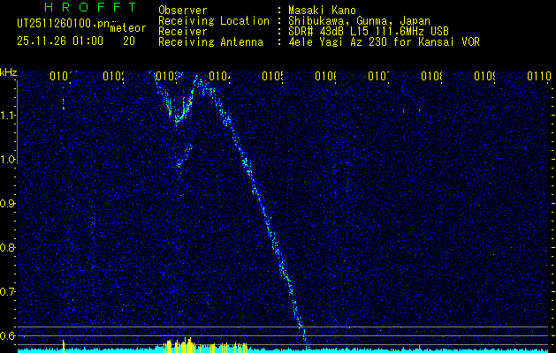Screen dimensions: 556x353
Task: Select the 4ele Yagi Az 230 antenna text
Action: coord(384,42)
